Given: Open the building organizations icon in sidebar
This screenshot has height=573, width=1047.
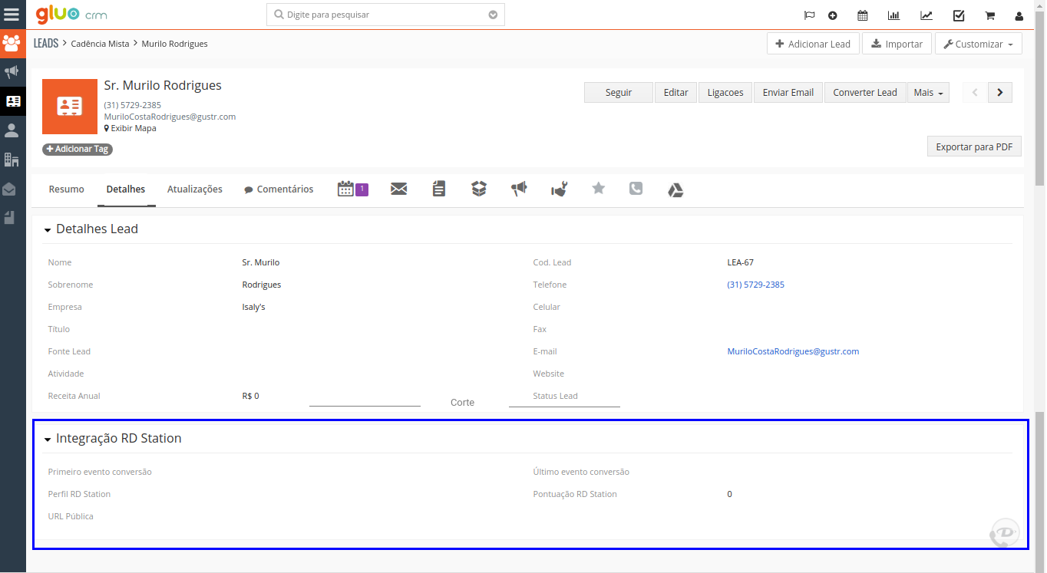Looking at the screenshot, I should tap(12, 160).
